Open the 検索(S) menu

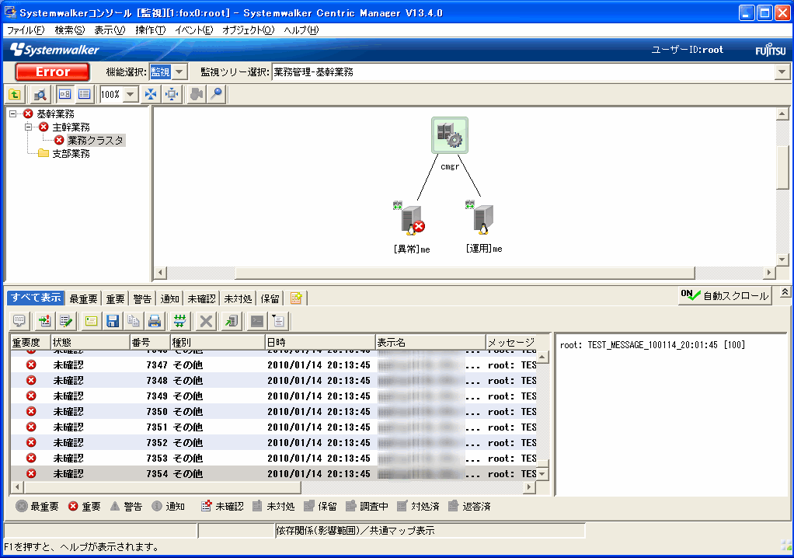[x=69, y=30]
